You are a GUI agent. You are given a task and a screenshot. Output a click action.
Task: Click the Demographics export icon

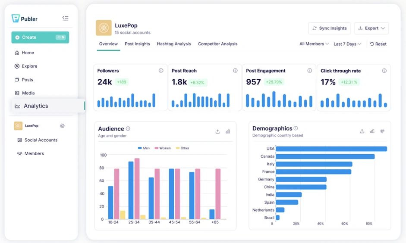pyautogui.click(x=362, y=131)
